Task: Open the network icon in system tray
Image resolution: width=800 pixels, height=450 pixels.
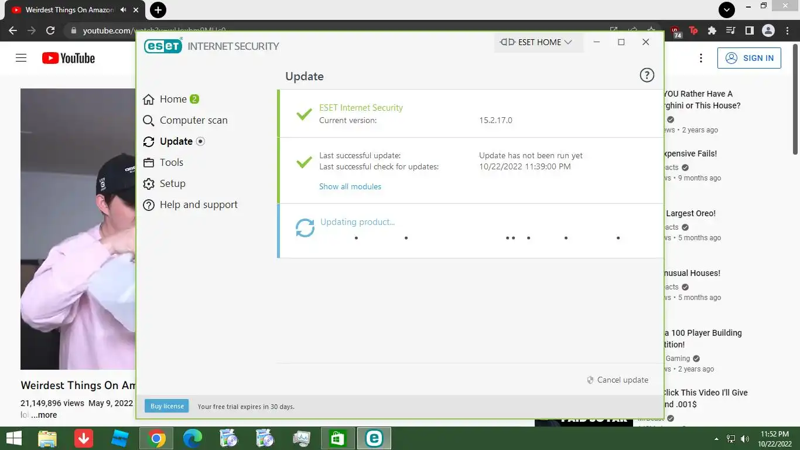Action: [731, 438]
